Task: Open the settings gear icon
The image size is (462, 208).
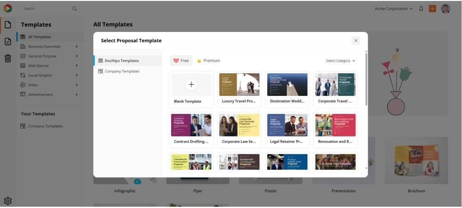Action: [x=8, y=201]
